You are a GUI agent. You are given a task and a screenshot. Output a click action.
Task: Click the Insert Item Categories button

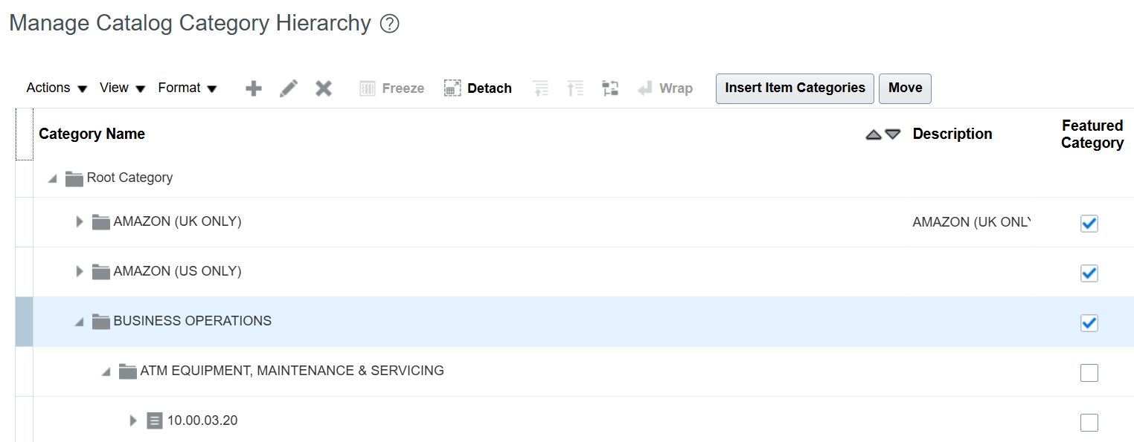point(795,88)
